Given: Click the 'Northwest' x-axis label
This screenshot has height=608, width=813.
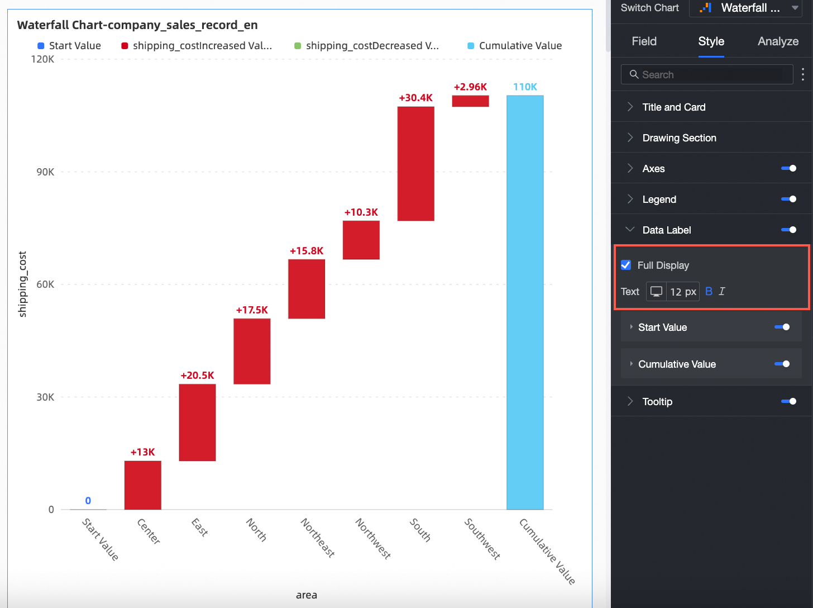Looking at the screenshot, I should pos(374,539).
